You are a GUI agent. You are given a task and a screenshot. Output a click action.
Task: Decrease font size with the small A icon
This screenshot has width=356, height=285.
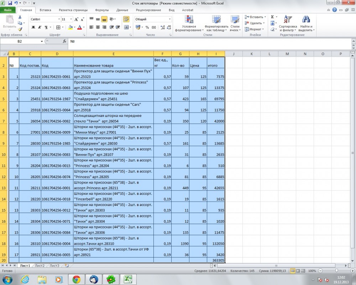[82, 19]
